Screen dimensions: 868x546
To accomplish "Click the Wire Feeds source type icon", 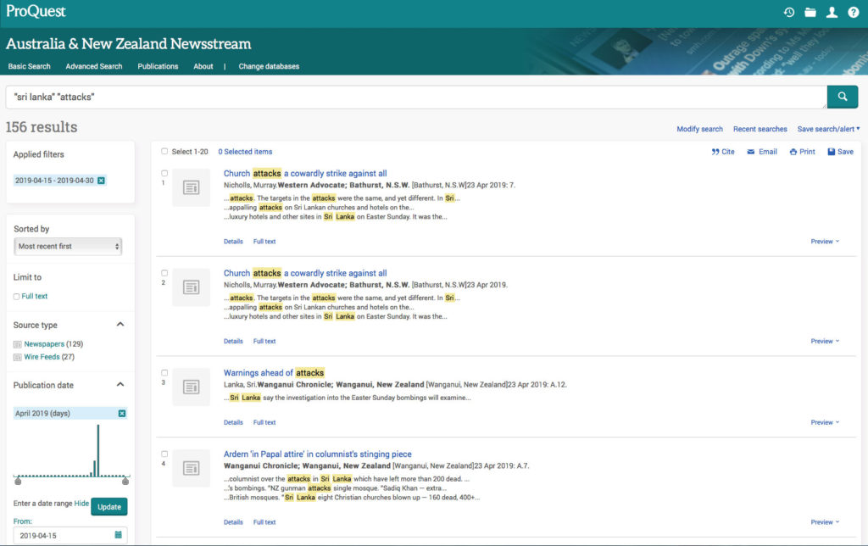I will coord(17,357).
